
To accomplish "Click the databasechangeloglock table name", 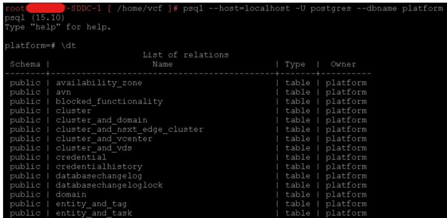I will [109, 185].
